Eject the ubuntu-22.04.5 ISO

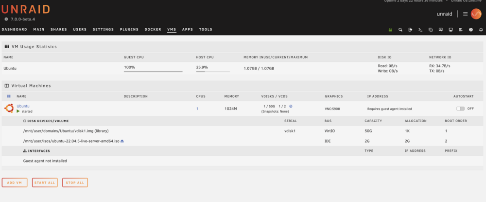tap(122, 141)
